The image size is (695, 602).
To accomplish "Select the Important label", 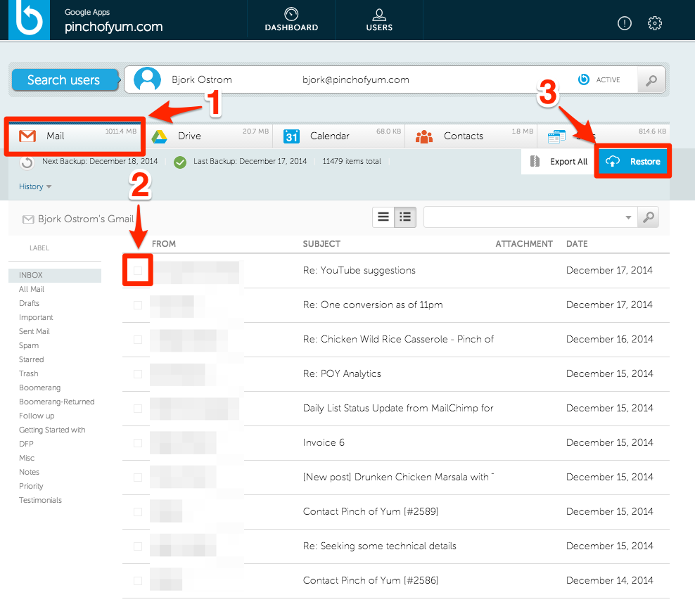I will click(36, 318).
